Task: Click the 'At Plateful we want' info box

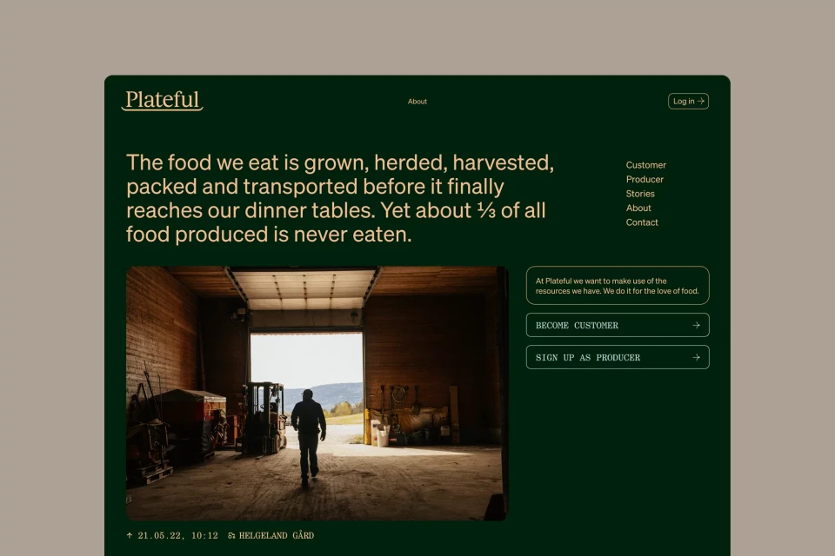Action: point(617,286)
